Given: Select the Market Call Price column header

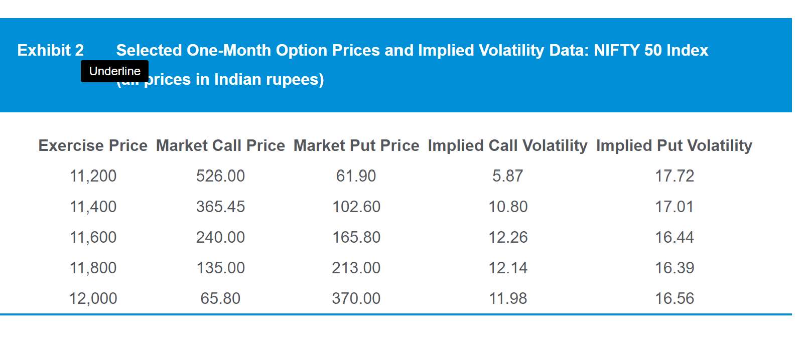Looking at the screenshot, I should pyautogui.click(x=220, y=145).
